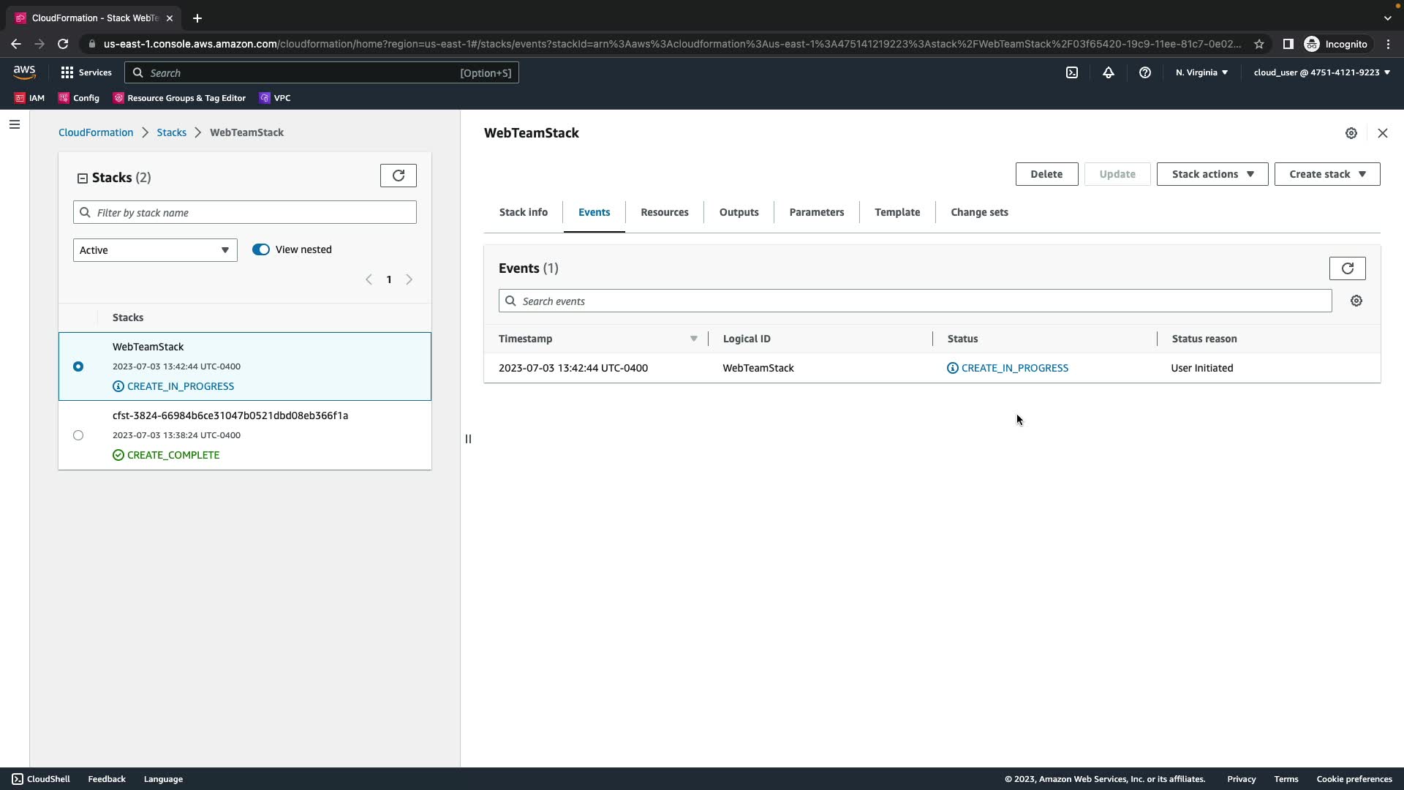Open the N. Virginia region selector
Viewport: 1404px width, 790px height.
point(1201,72)
